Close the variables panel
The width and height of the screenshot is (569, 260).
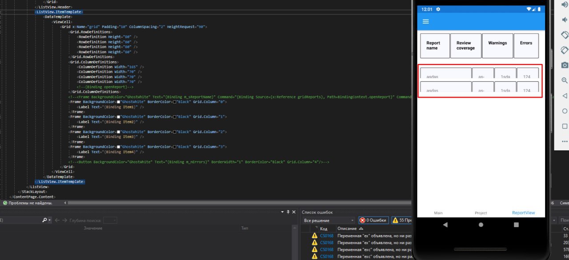pos(294,212)
